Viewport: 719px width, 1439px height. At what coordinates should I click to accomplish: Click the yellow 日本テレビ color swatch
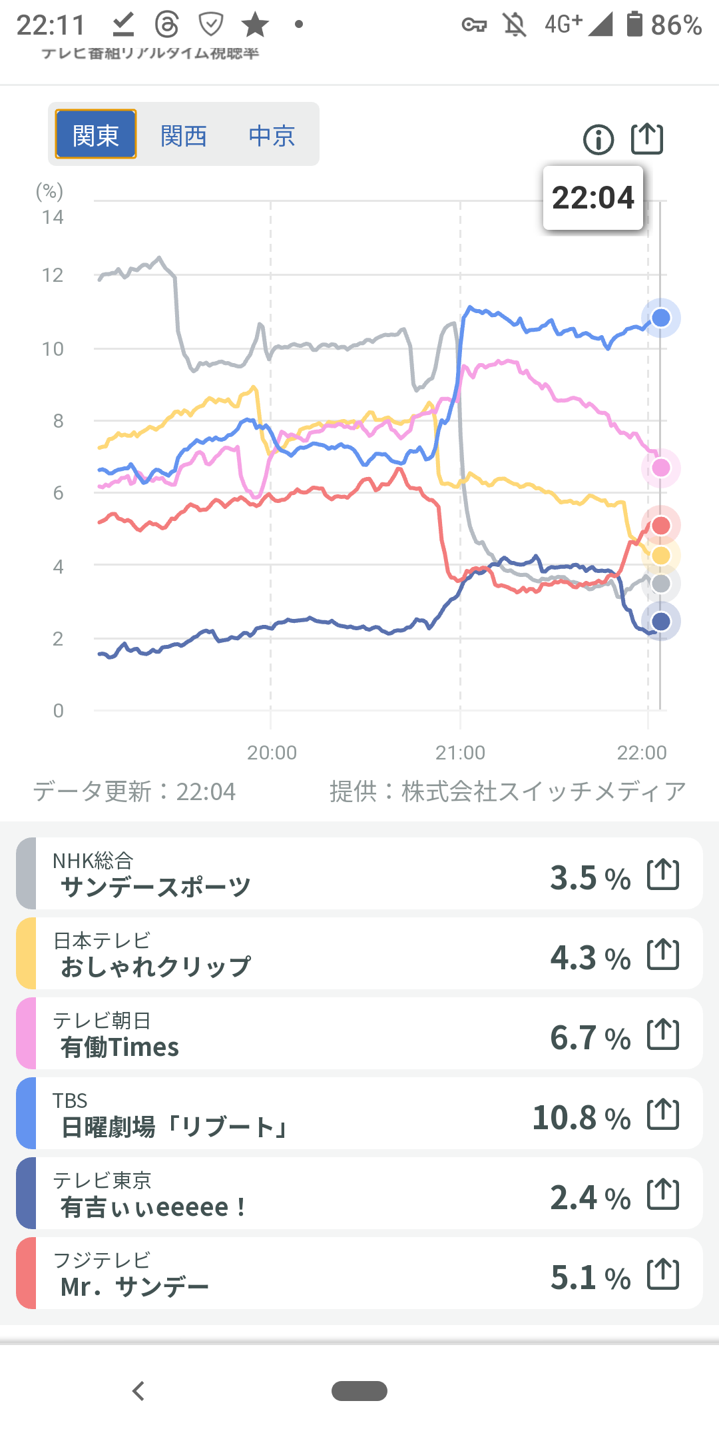pyautogui.click(x=27, y=954)
